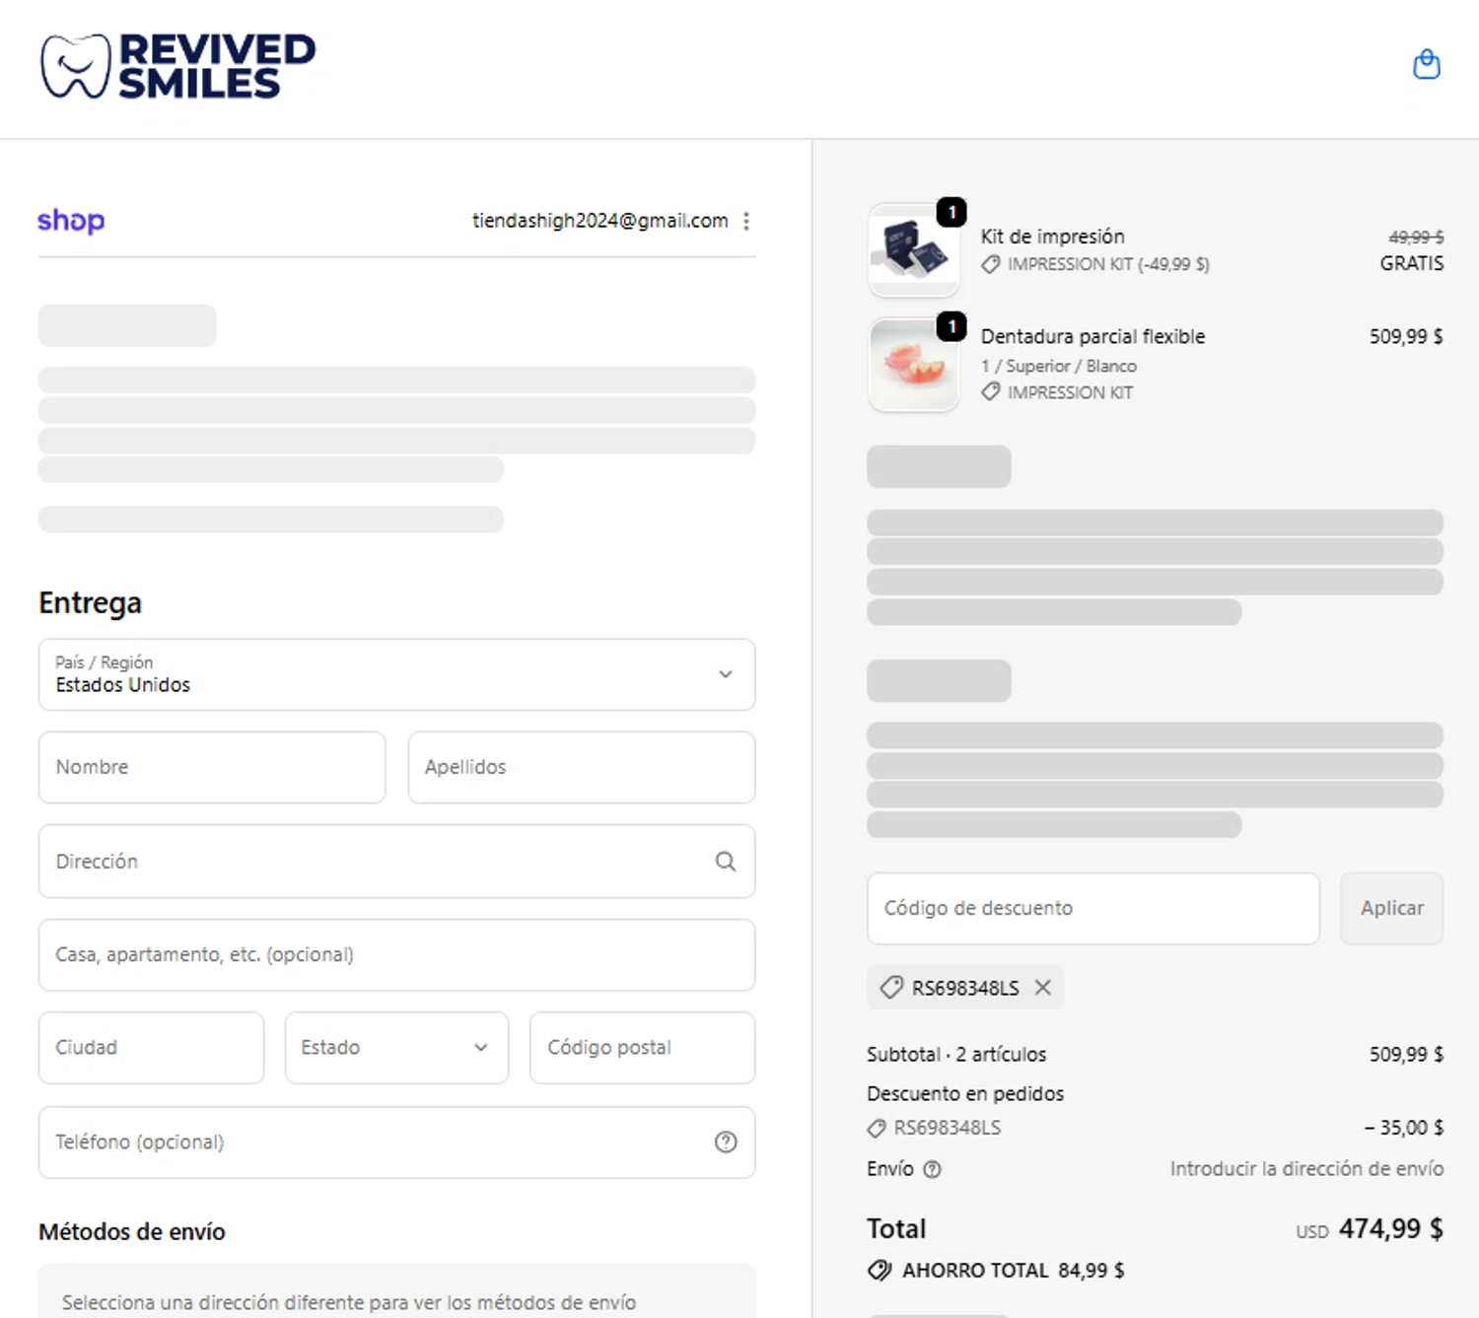Click the Ciudad field
1479x1318 pixels.
151,1047
